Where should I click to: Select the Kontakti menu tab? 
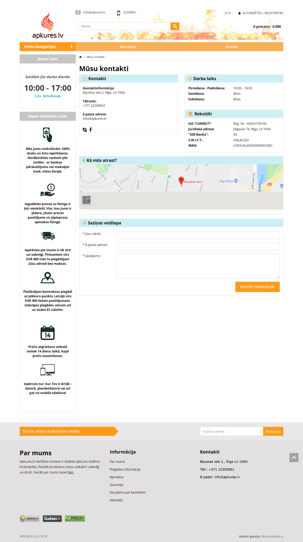[231, 47]
